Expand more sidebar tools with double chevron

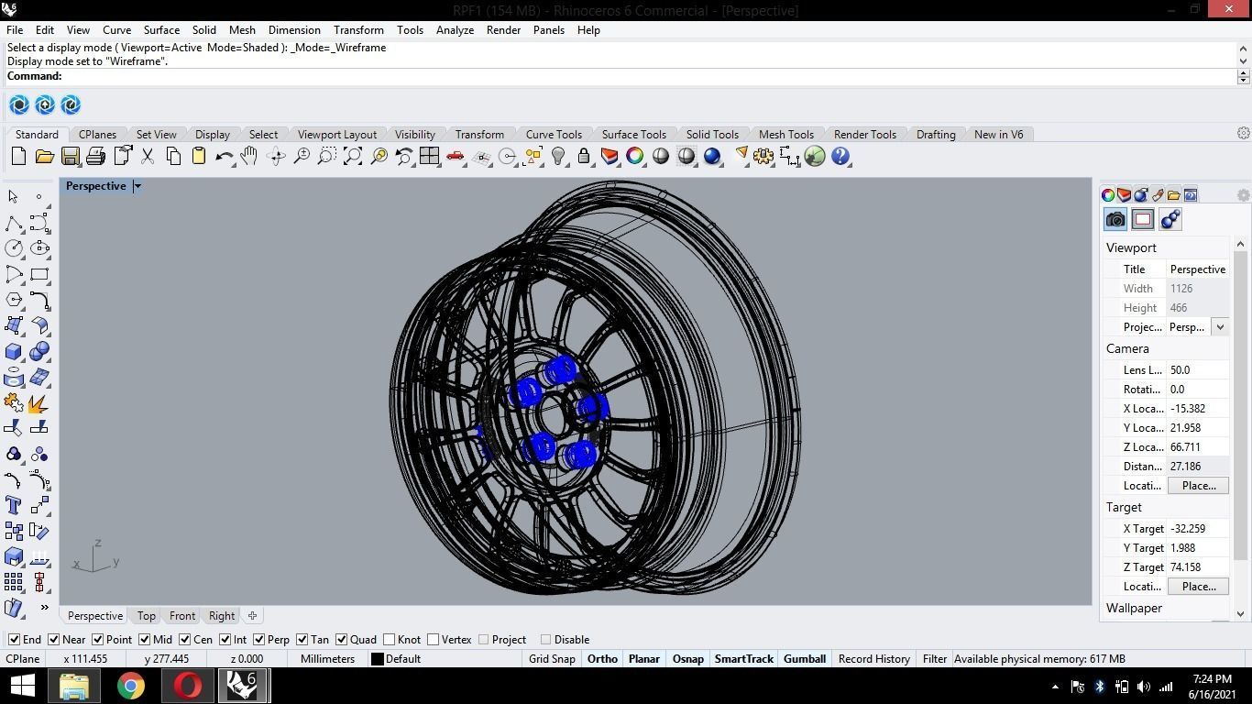[44, 607]
